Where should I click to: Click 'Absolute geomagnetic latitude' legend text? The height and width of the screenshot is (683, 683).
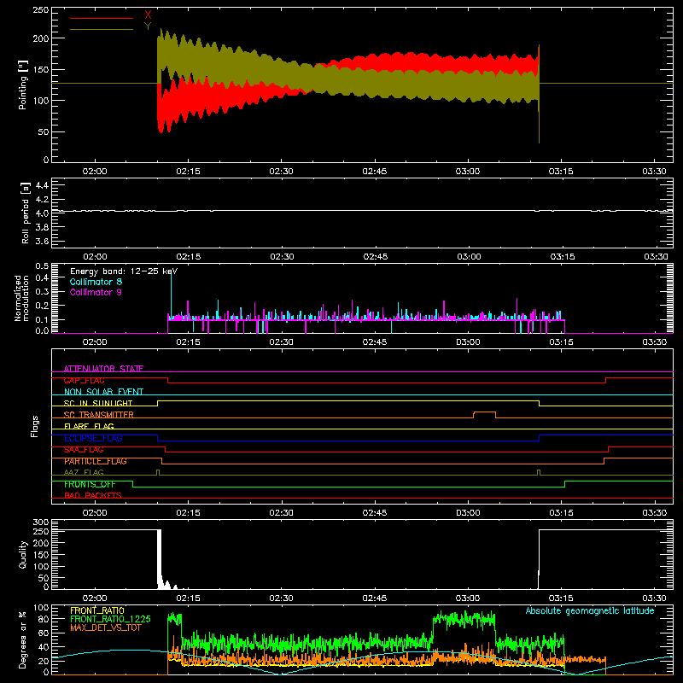[x=590, y=610]
